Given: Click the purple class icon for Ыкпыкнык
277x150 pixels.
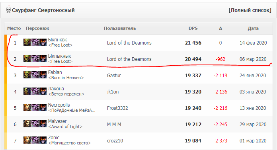Looking at the screenshot, I should point(35,58).
